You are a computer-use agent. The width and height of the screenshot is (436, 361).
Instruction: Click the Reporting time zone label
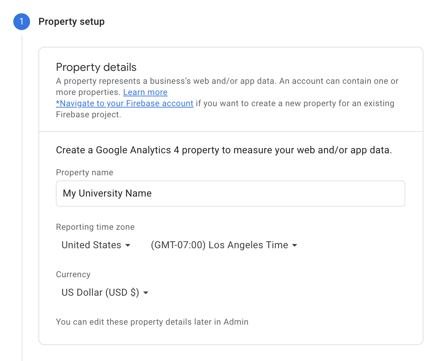(x=95, y=227)
